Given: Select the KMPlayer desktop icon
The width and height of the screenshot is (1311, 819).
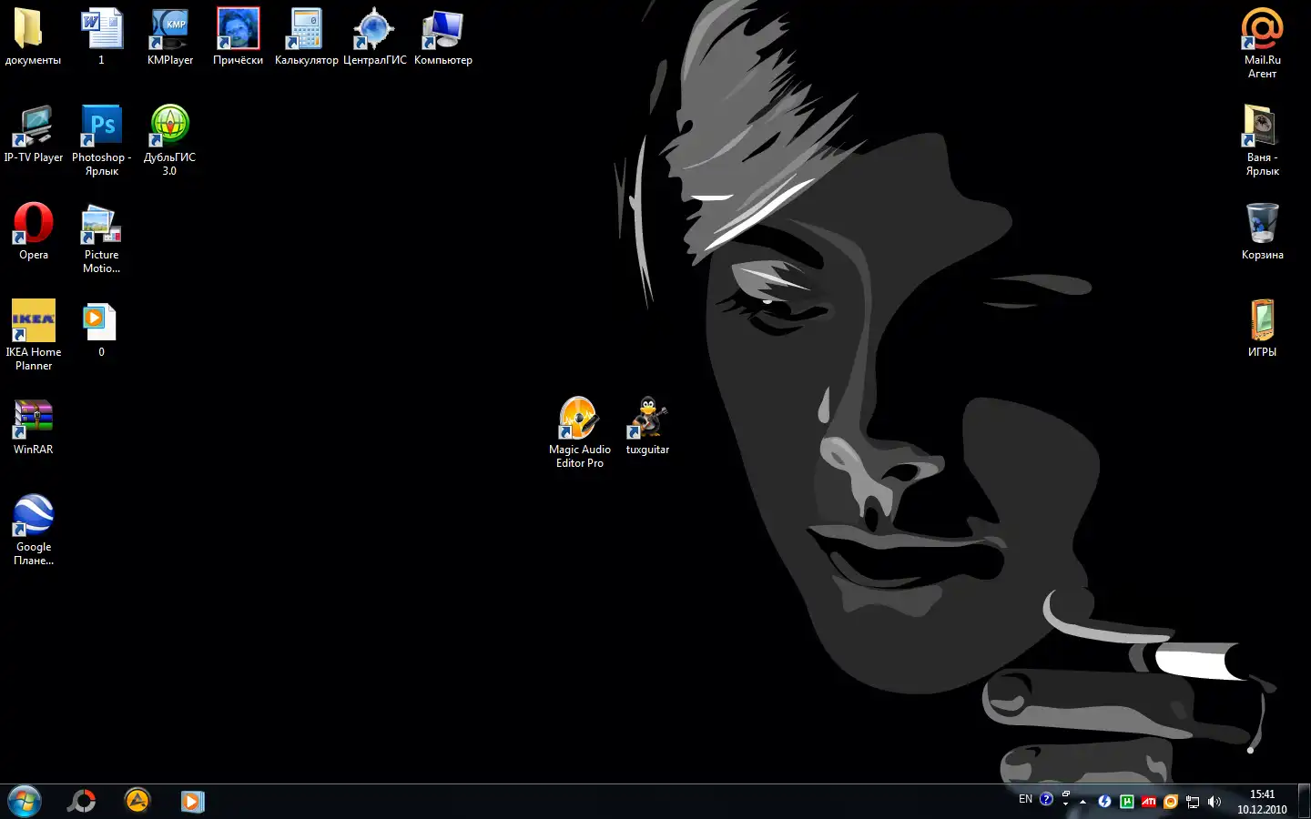Looking at the screenshot, I should coord(170,30).
